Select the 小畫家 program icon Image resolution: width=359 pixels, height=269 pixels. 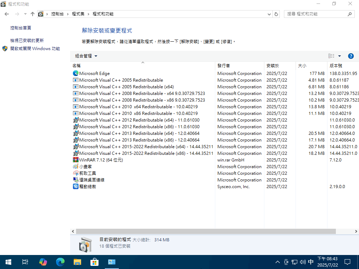click(x=76, y=166)
